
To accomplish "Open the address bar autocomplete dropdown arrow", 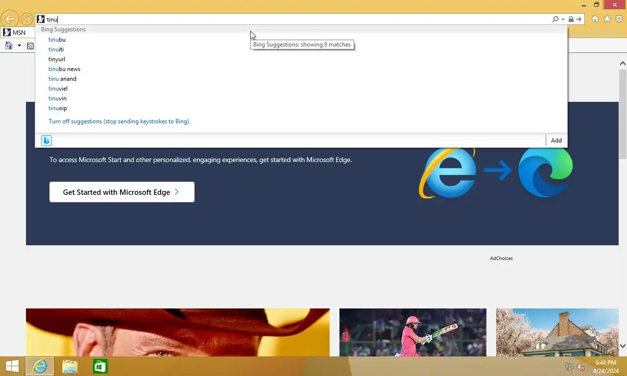I will tap(563, 20).
